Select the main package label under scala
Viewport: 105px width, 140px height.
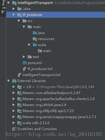[47, 51]
